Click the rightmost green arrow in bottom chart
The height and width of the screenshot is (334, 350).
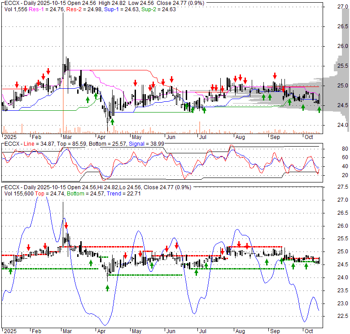[306, 265]
